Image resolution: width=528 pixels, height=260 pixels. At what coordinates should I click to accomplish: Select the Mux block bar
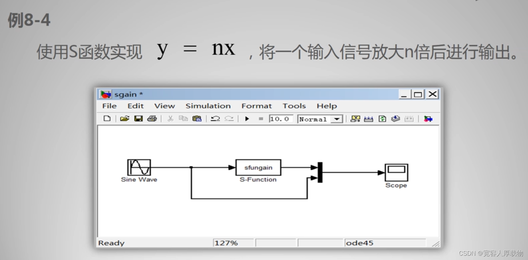[320, 172]
